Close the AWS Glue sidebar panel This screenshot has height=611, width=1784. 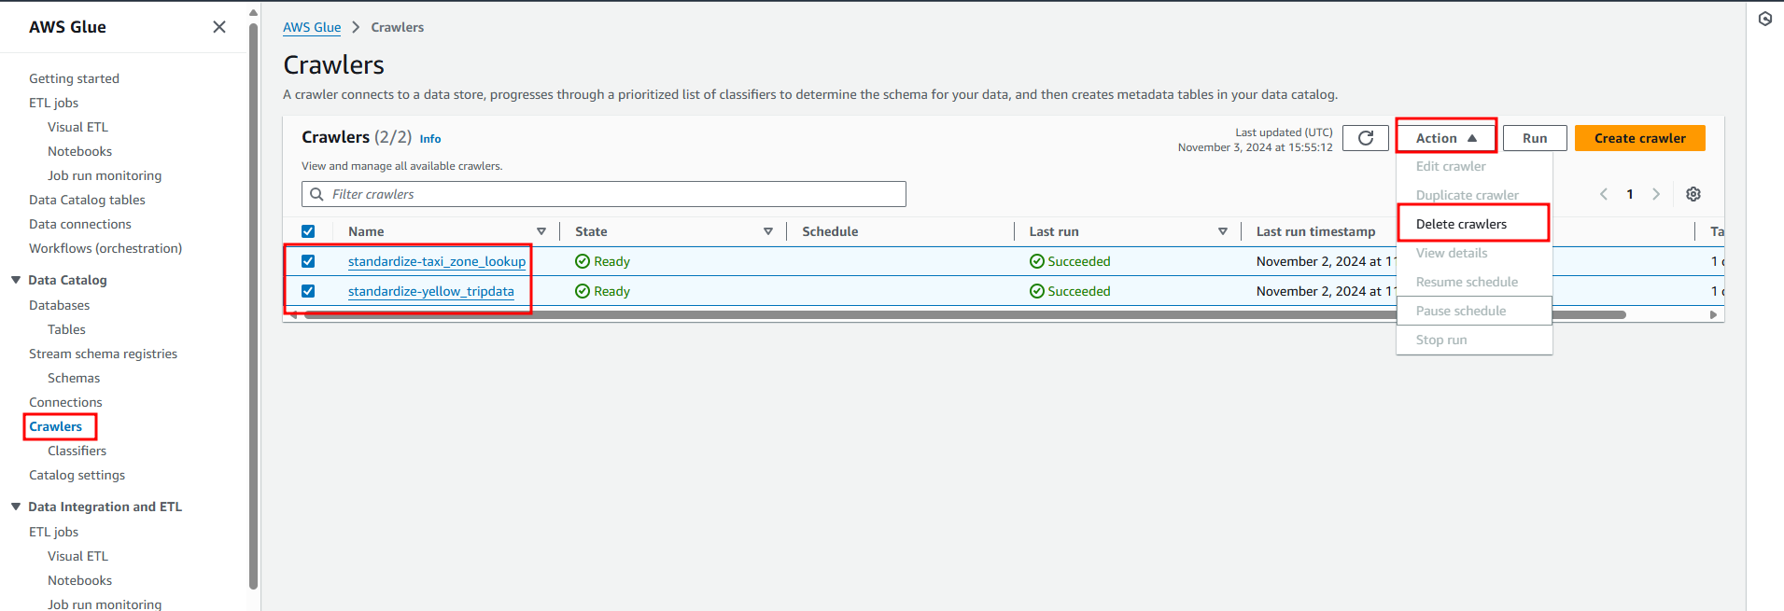coord(219,27)
